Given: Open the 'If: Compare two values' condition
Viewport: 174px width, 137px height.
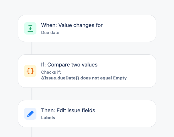Looking at the screenshot, I should click(87, 71).
